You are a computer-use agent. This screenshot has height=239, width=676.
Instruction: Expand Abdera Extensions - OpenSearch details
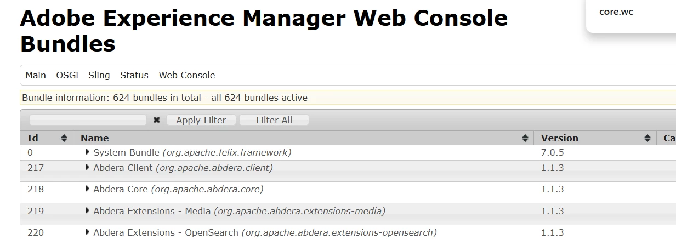click(x=88, y=232)
